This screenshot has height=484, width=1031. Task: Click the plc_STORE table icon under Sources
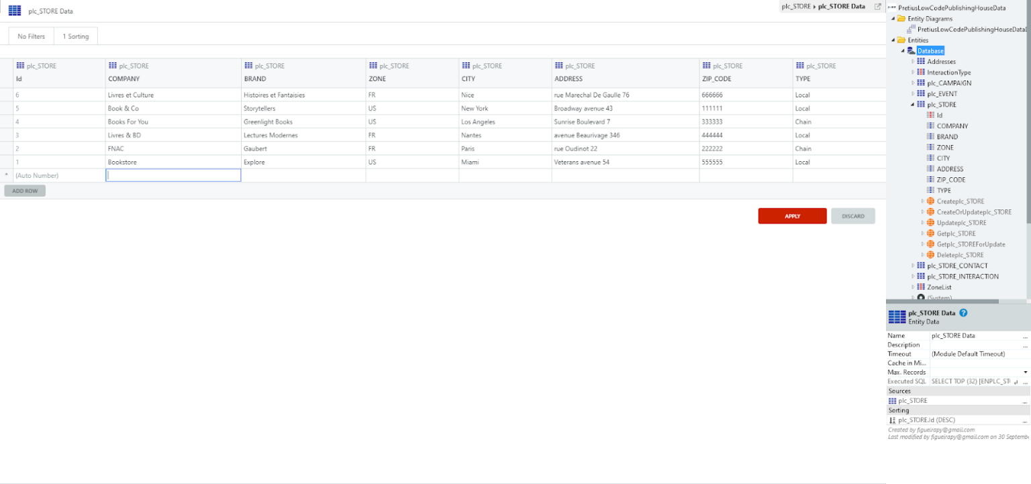pyautogui.click(x=893, y=400)
